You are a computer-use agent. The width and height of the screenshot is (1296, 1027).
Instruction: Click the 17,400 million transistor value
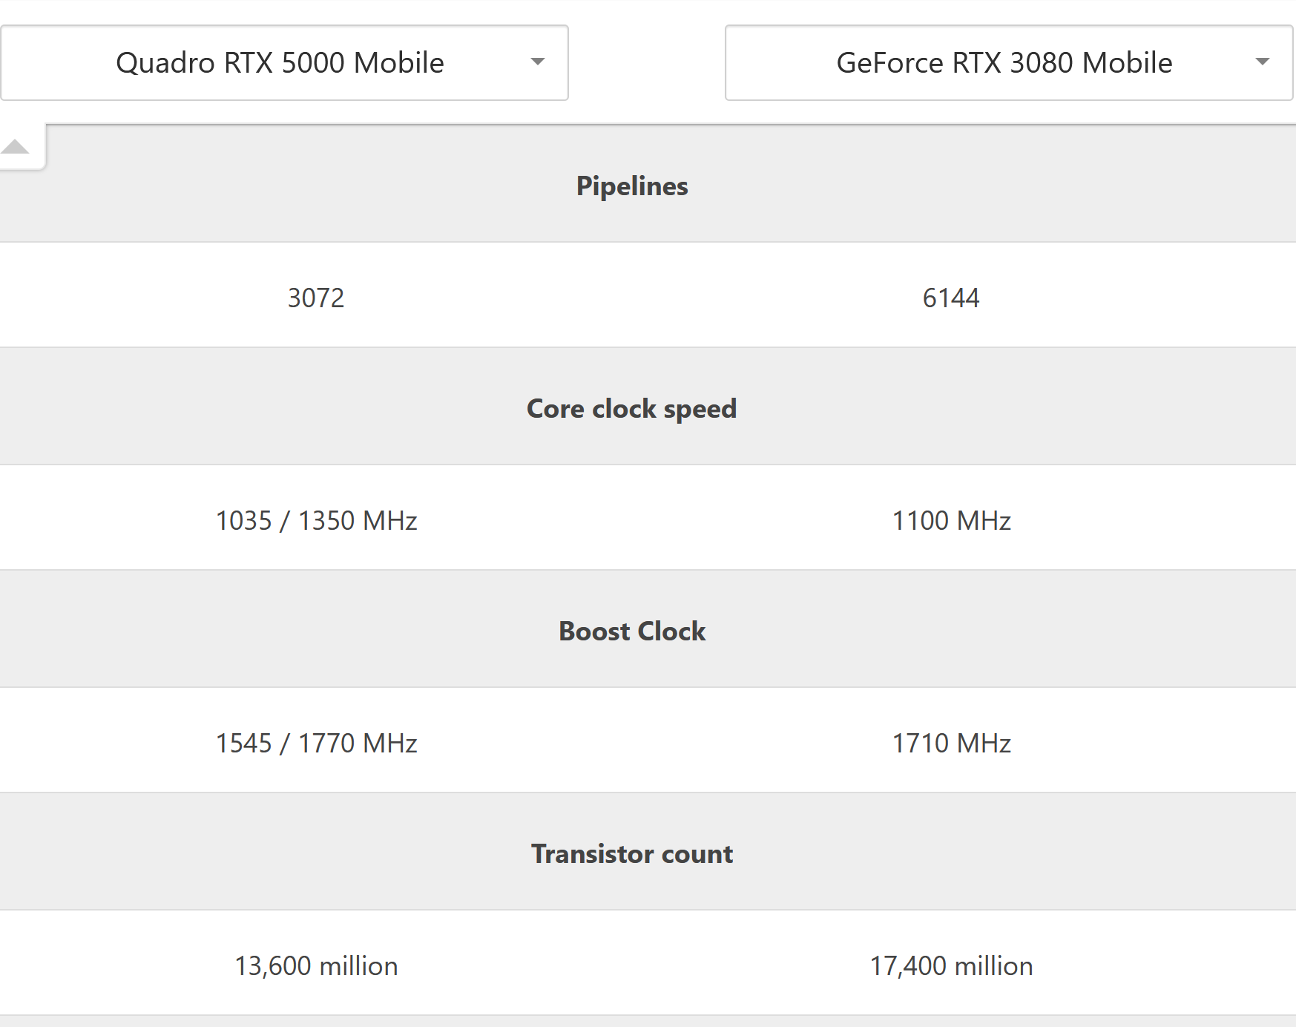951,966
